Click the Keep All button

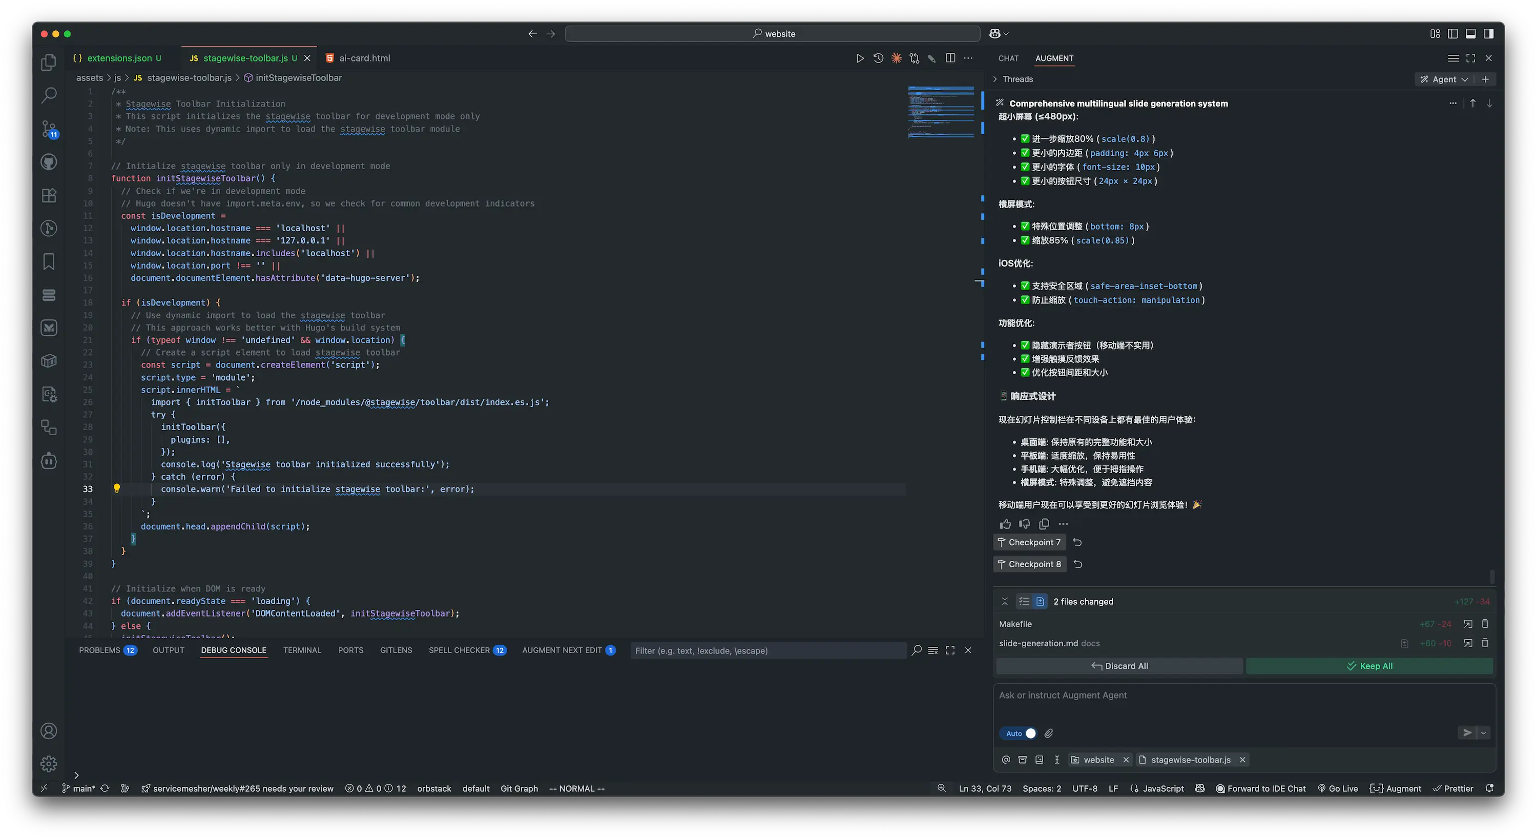(1369, 666)
